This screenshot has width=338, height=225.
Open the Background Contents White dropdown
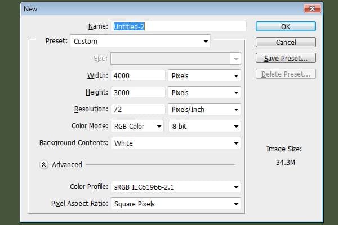176,143
